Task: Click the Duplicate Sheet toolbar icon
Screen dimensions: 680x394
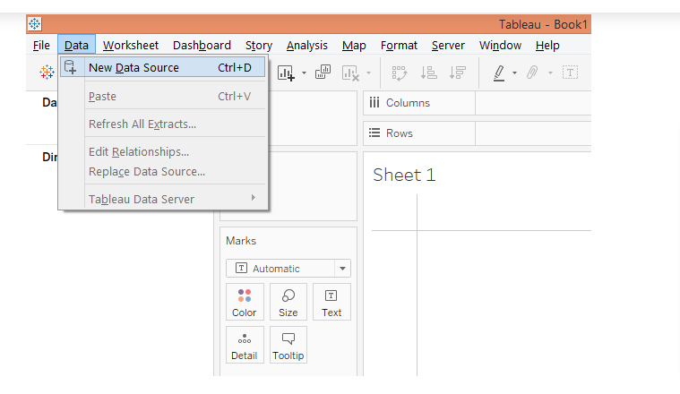Action: click(323, 73)
